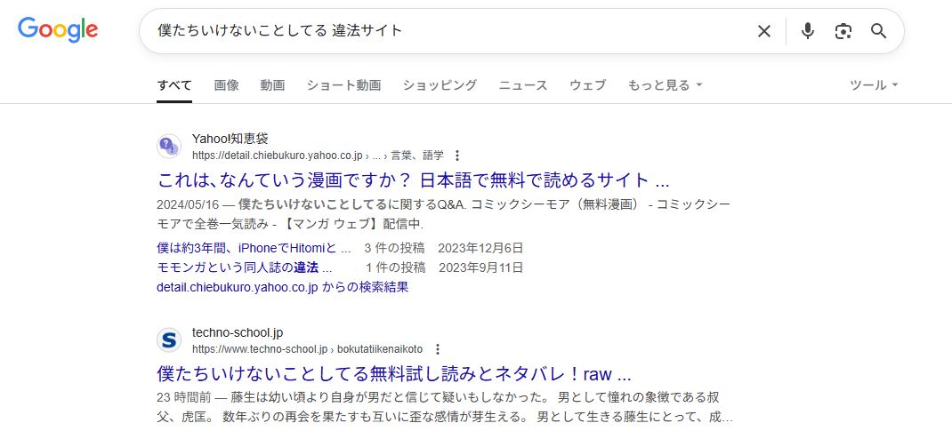952x447 pixels.
Task: Click the 3 件の投稿 text
Action: coord(395,247)
